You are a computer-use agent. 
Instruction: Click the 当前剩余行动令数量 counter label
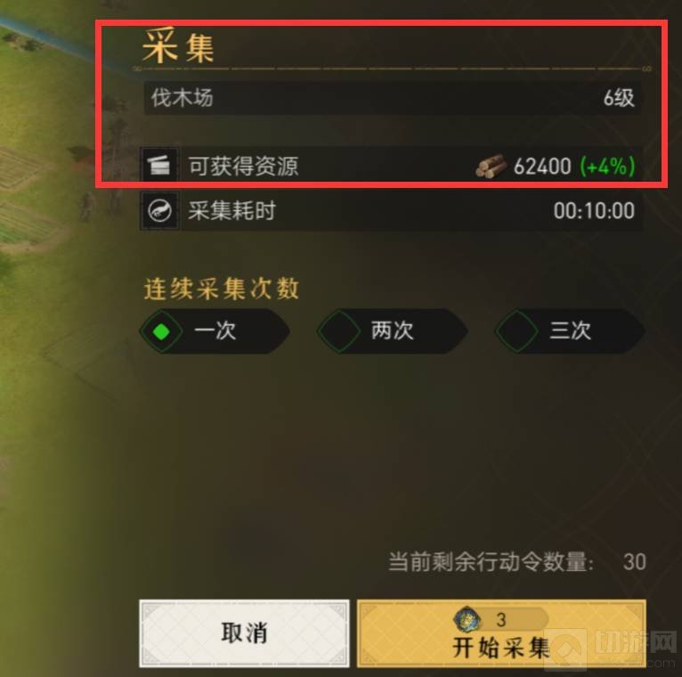491,562
